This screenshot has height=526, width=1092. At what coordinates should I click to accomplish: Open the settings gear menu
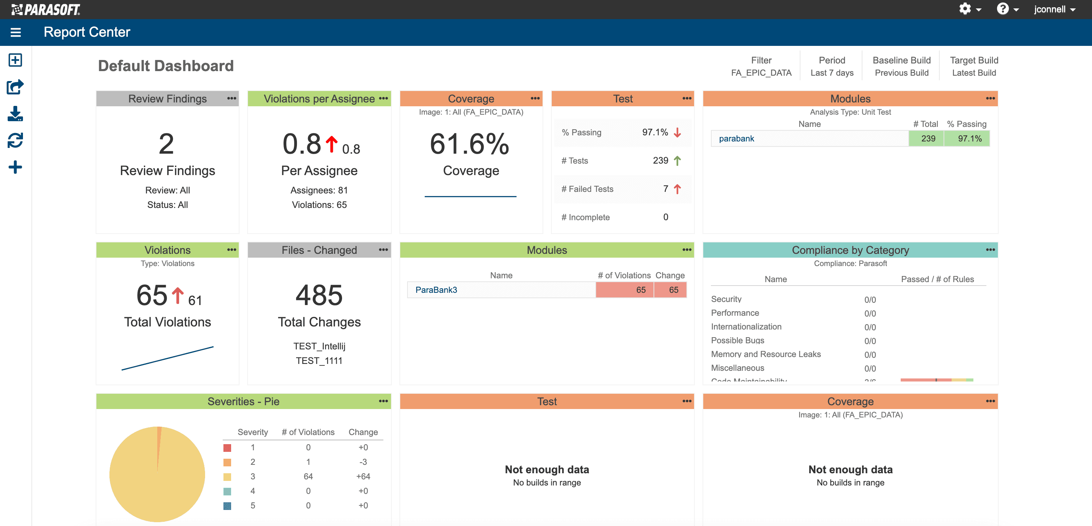[970, 9]
